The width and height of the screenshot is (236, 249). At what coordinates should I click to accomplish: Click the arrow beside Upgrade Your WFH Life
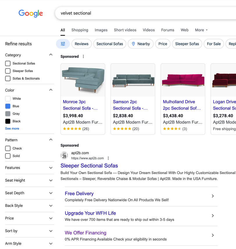[213, 216]
